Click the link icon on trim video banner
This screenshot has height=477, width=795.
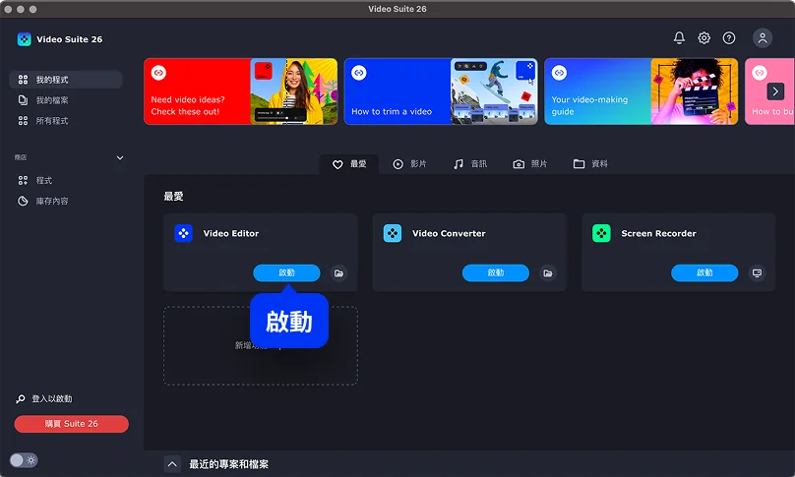(359, 73)
